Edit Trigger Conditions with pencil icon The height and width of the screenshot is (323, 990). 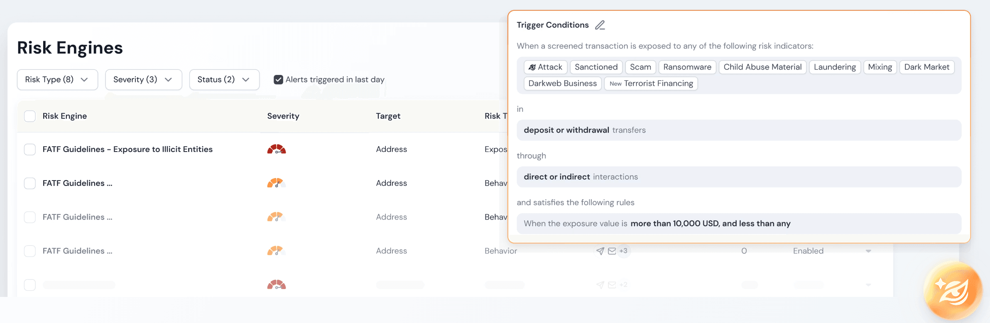[x=600, y=25]
